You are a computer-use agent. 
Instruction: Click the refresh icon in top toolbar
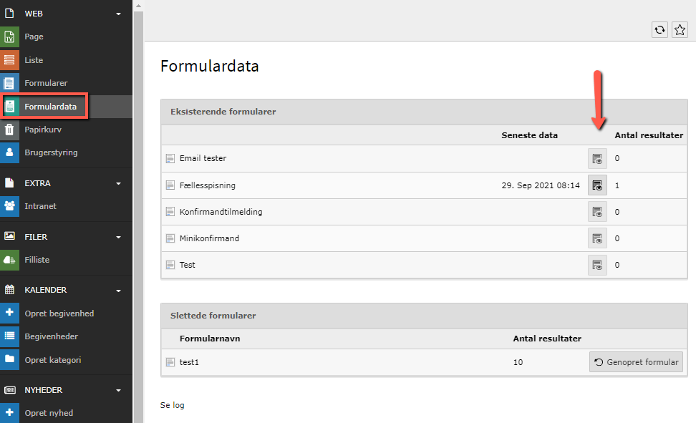(x=659, y=29)
